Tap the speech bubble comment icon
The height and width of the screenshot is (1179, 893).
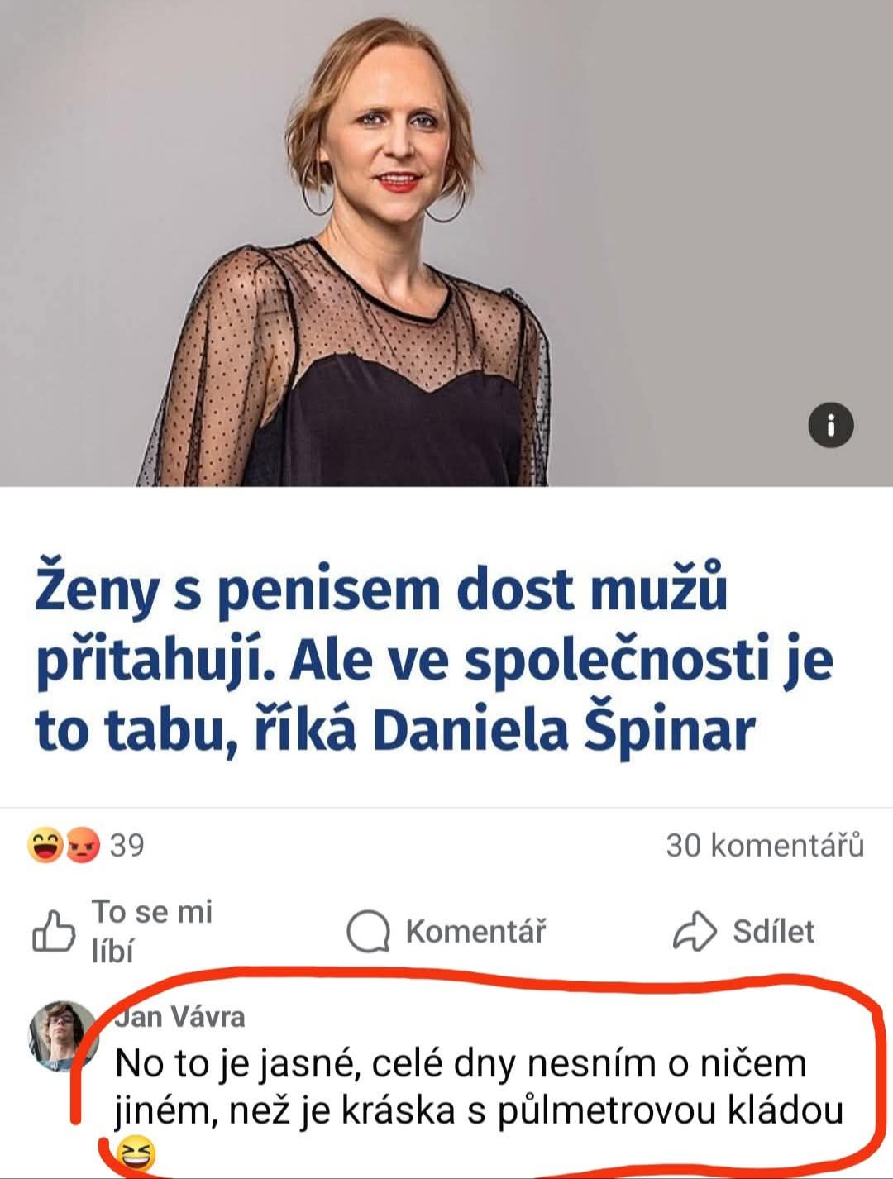368,932
